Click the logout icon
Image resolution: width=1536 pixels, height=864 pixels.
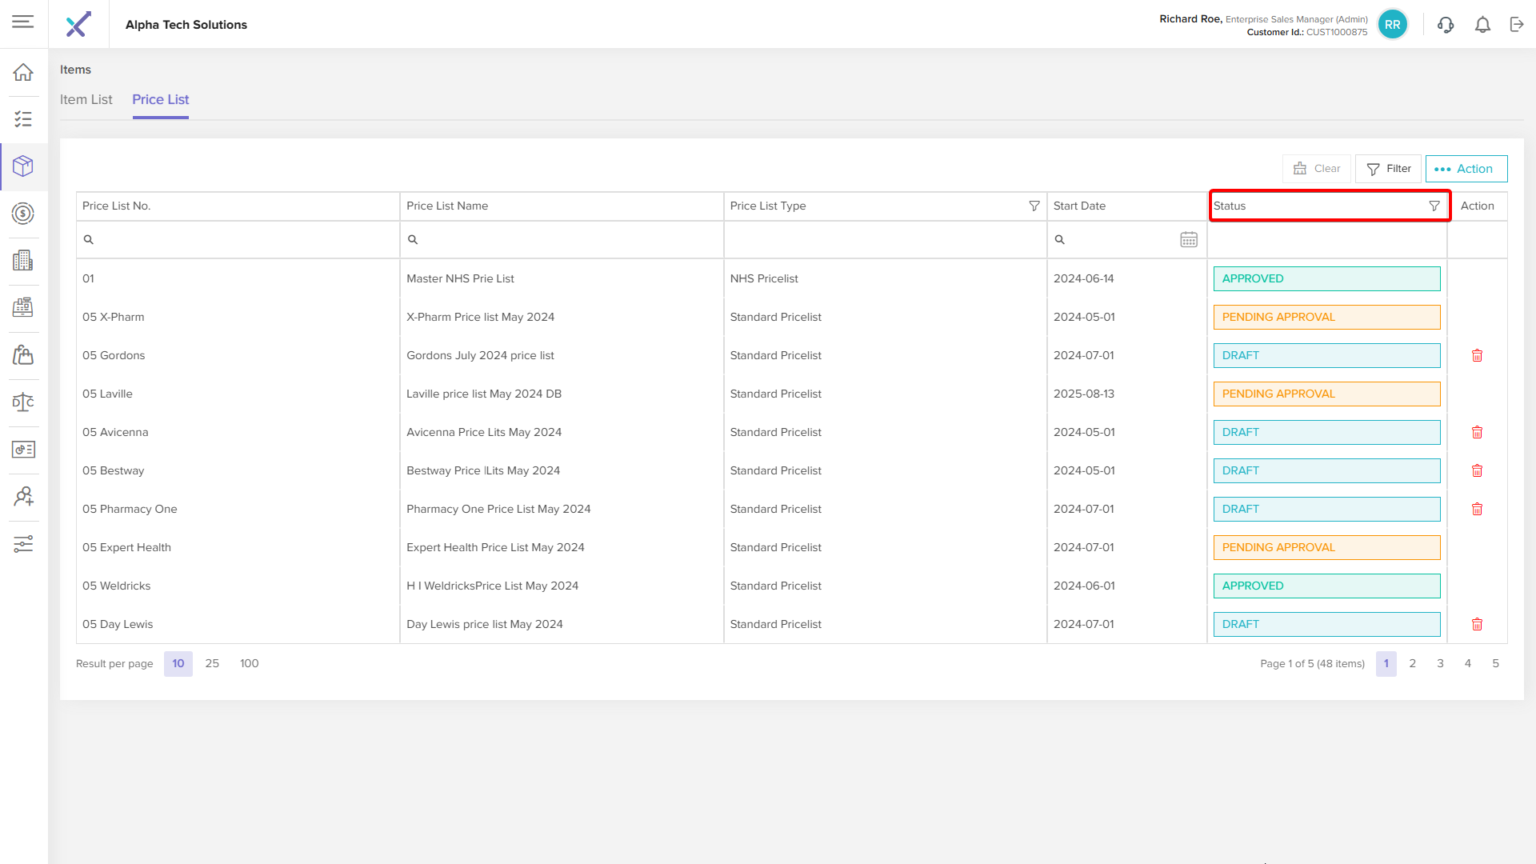click(x=1517, y=25)
